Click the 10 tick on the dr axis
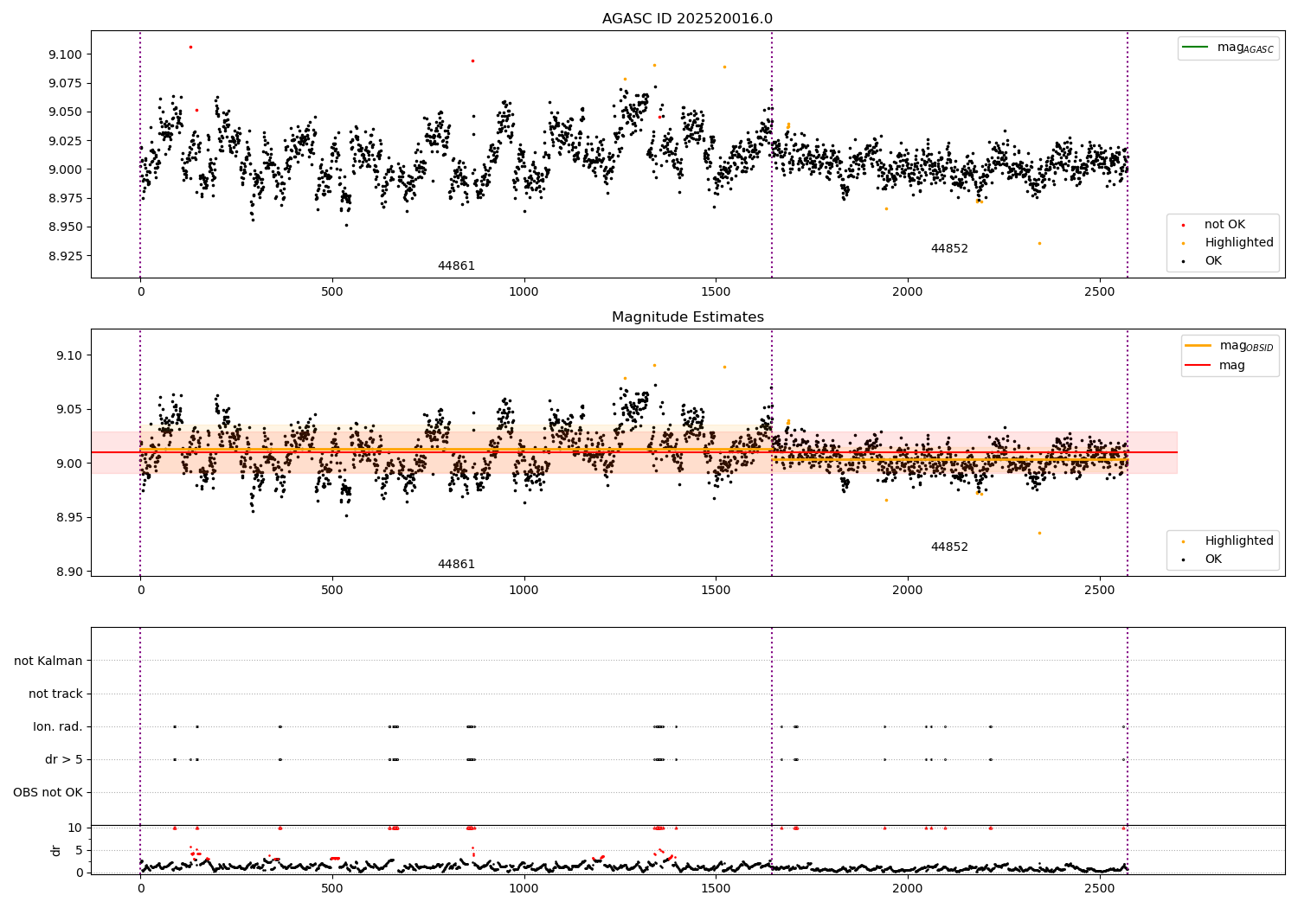This screenshot has height=908, width=1298. [75, 828]
